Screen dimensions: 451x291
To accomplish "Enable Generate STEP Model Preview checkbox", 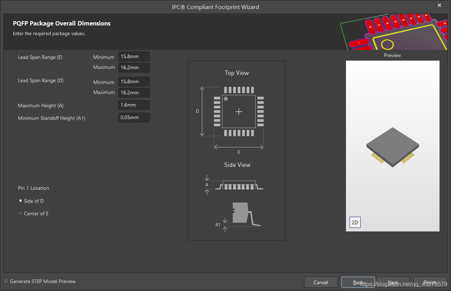I will coord(6,281).
